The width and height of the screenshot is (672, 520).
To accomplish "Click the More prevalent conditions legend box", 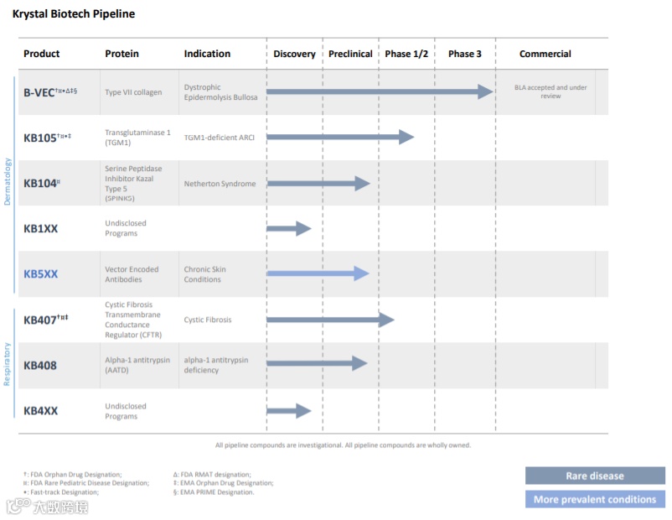I will pos(595,499).
